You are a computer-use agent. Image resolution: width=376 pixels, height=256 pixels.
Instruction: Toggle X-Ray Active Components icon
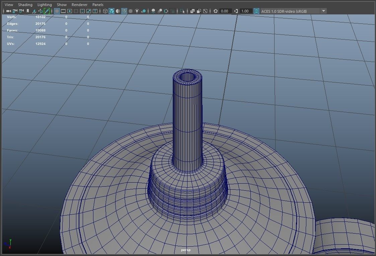[199, 11]
